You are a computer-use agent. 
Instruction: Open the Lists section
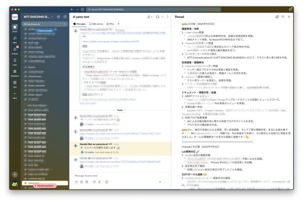tap(15, 84)
